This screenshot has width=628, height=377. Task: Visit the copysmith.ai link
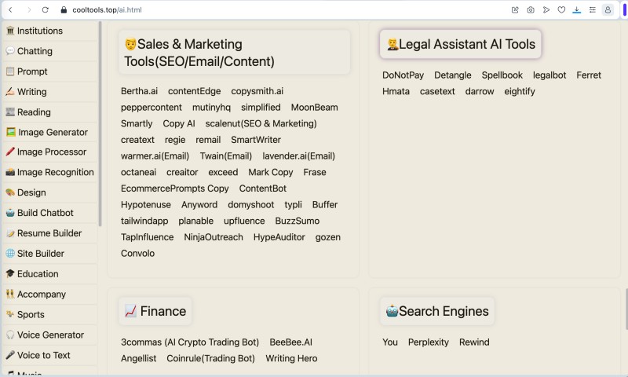click(x=257, y=91)
